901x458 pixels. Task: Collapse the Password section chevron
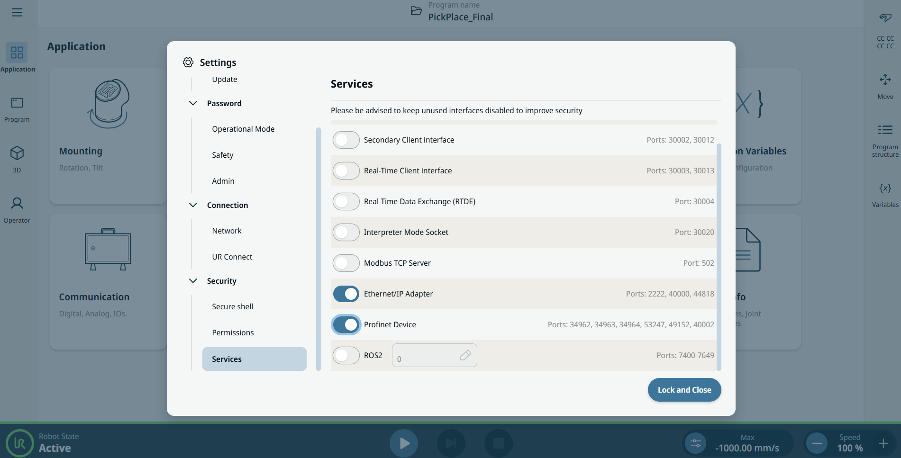click(193, 103)
